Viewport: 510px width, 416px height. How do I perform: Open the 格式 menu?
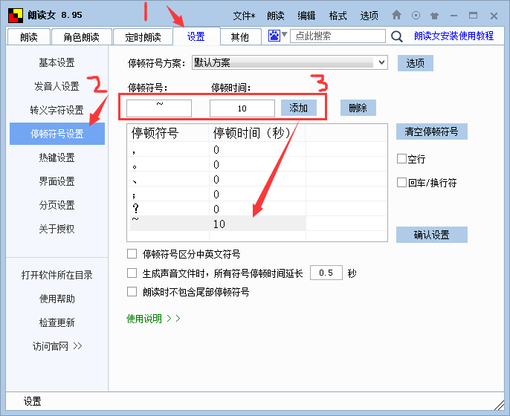coord(338,16)
